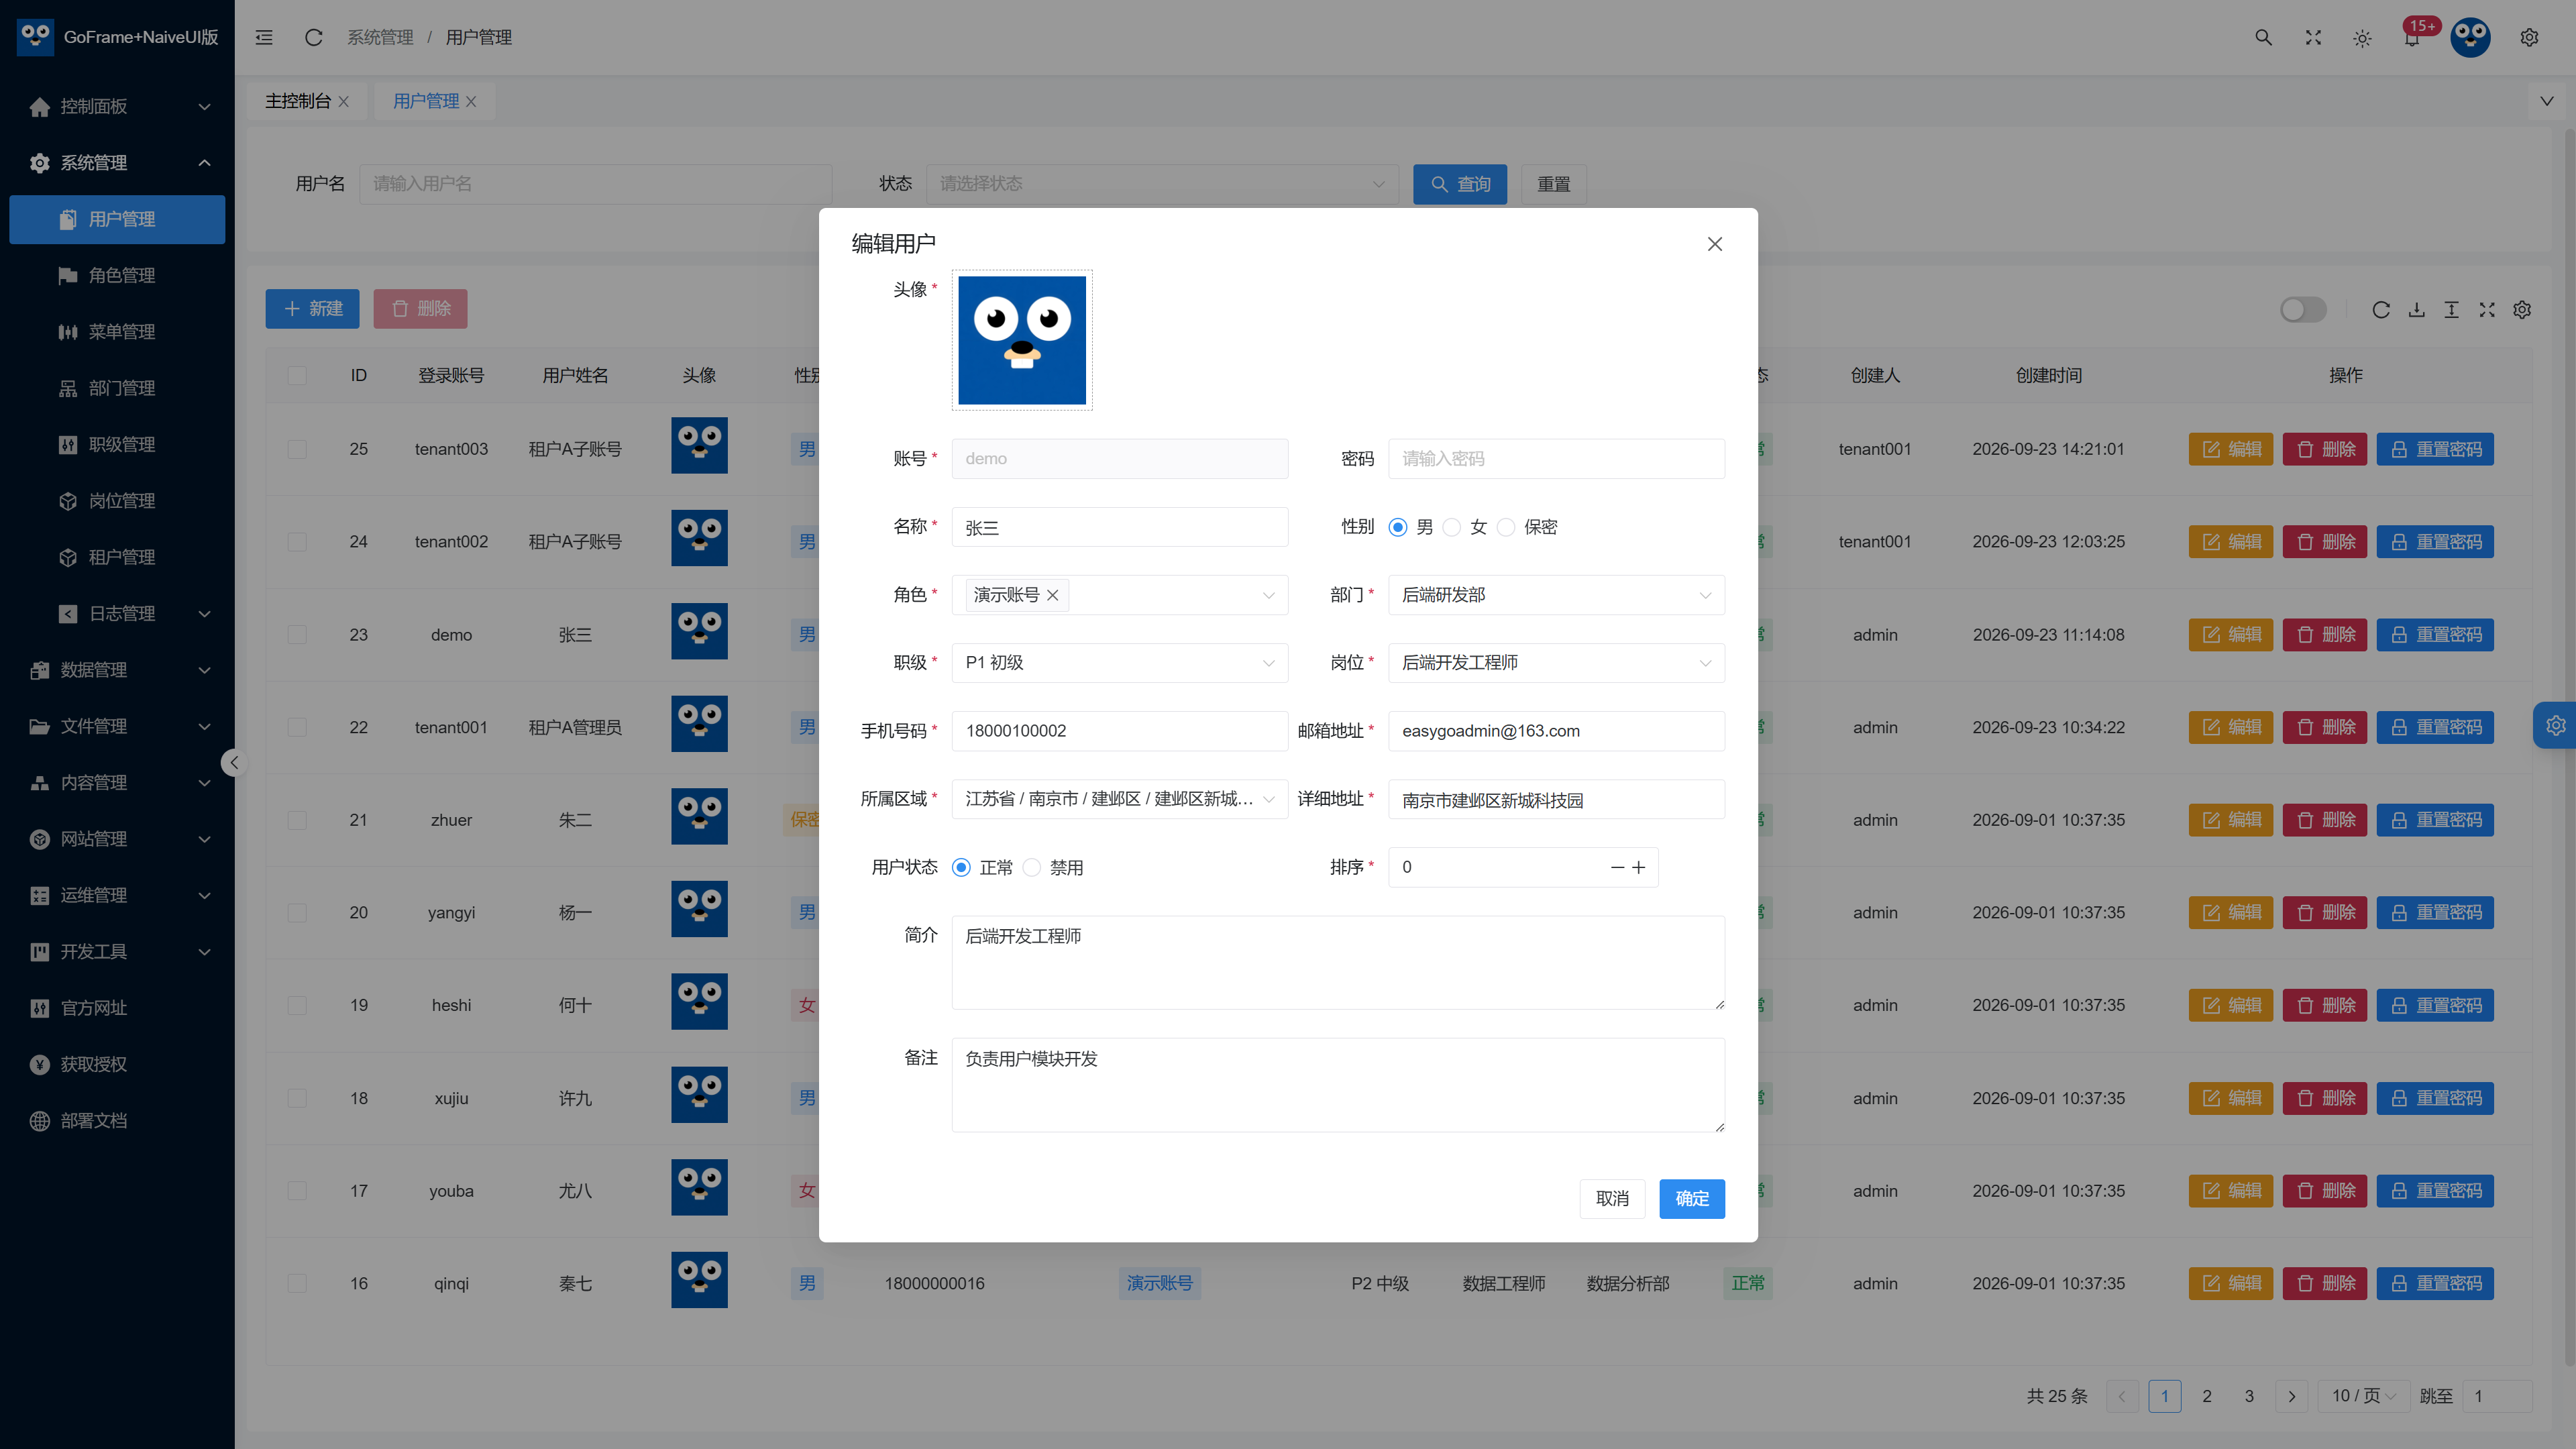Click 重置密码 for the qinqi row
2576x1449 pixels.
[2435, 1283]
